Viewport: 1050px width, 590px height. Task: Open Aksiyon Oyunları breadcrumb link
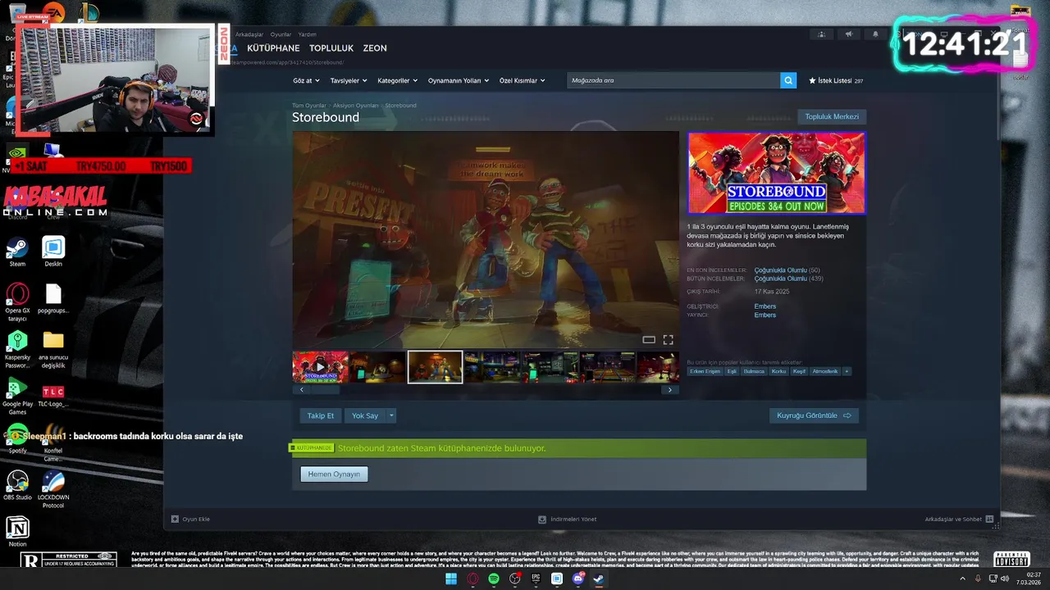point(356,106)
